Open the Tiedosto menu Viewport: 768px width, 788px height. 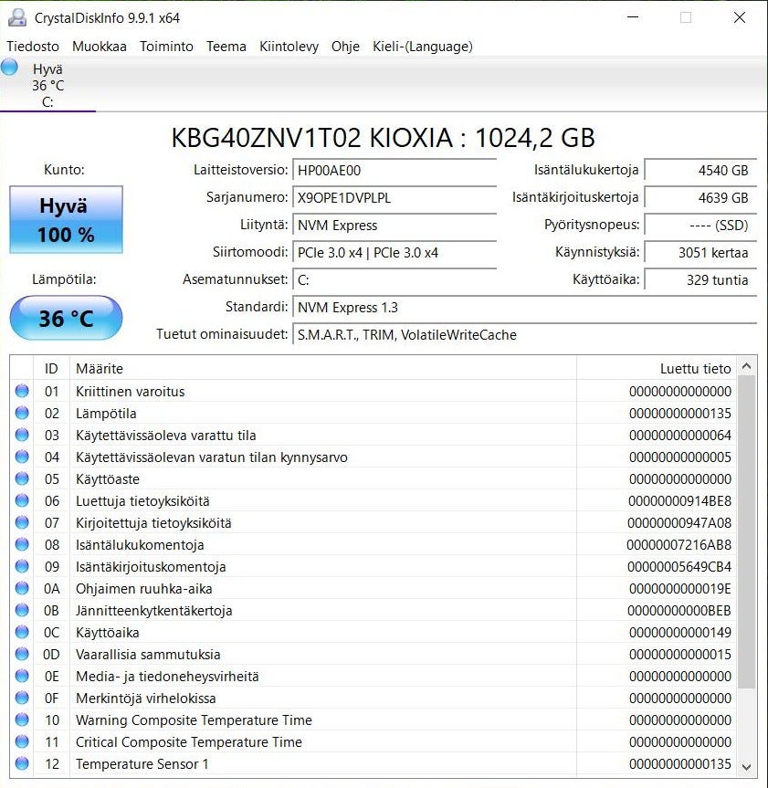[x=33, y=47]
